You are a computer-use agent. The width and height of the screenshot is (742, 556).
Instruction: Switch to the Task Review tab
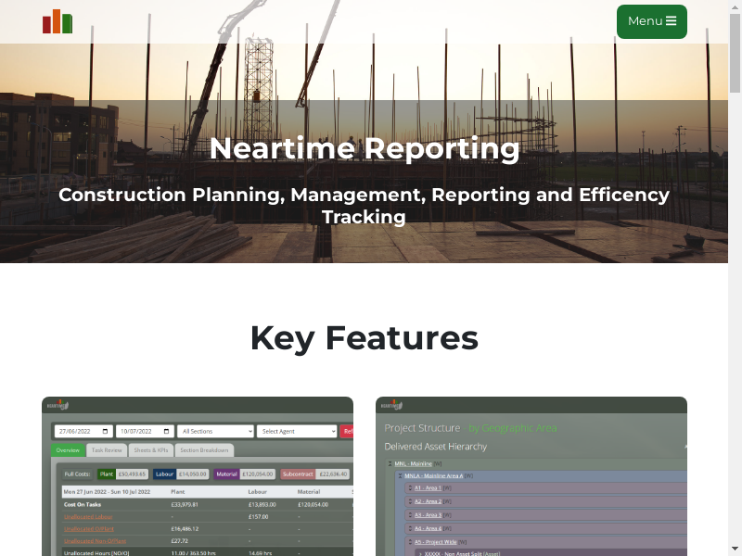pyautogui.click(x=107, y=450)
